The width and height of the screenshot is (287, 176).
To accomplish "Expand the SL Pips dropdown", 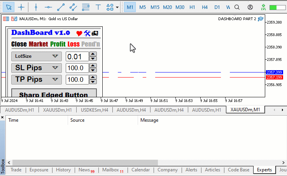I will point(37,68).
